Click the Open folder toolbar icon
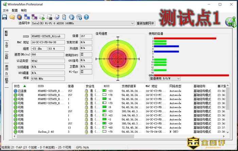 (12, 17)
